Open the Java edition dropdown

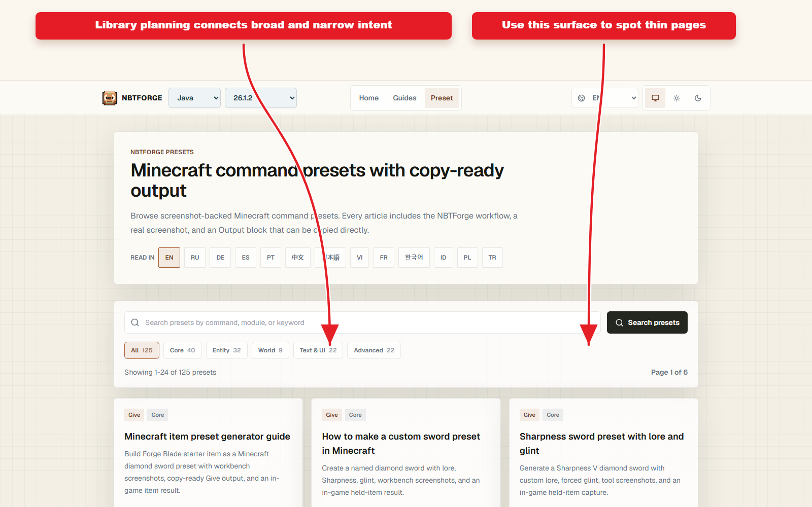point(194,98)
